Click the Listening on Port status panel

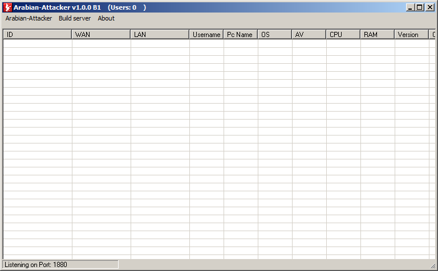tap(60, 265)
